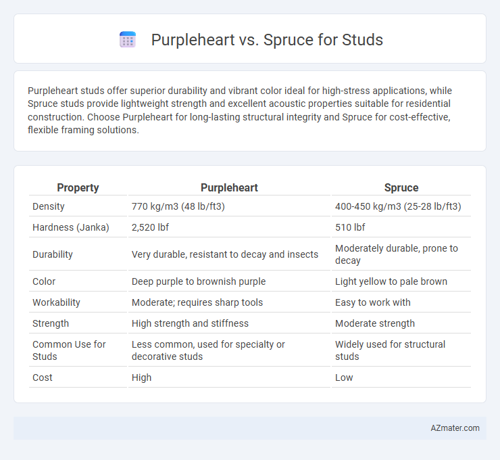Click the 'Common Use for Studs' label
500x460 pixels.
(69, 350)
